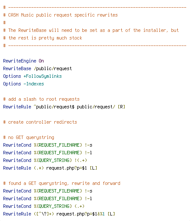Click the ^public/request$ pattern text
The image size is (190, 221).
click(x=54, y=107)
